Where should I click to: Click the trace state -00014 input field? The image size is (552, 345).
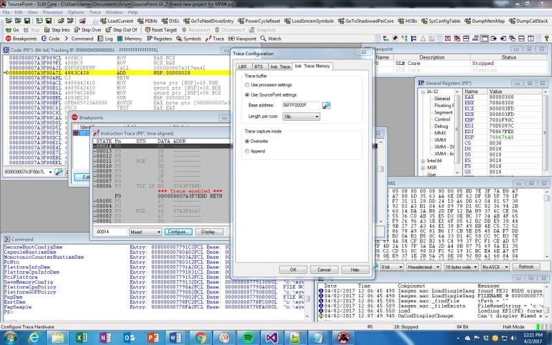tap(110, 232)
